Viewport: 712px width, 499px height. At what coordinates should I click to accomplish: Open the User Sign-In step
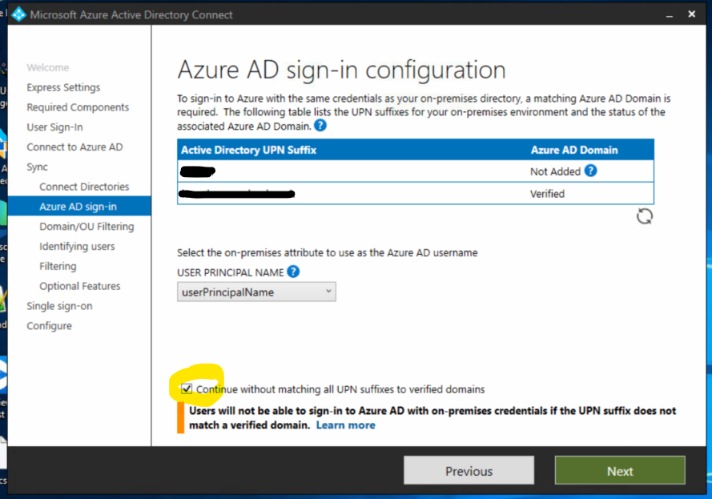pos(54,127)
